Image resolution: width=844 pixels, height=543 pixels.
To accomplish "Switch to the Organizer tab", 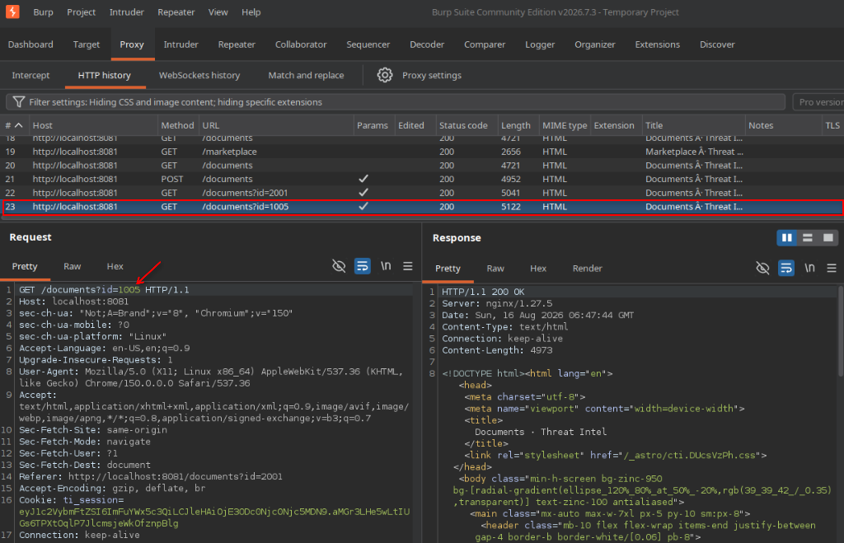I will 595,44.
